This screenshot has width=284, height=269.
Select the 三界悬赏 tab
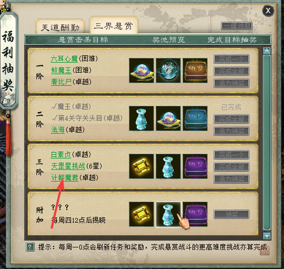114,26
